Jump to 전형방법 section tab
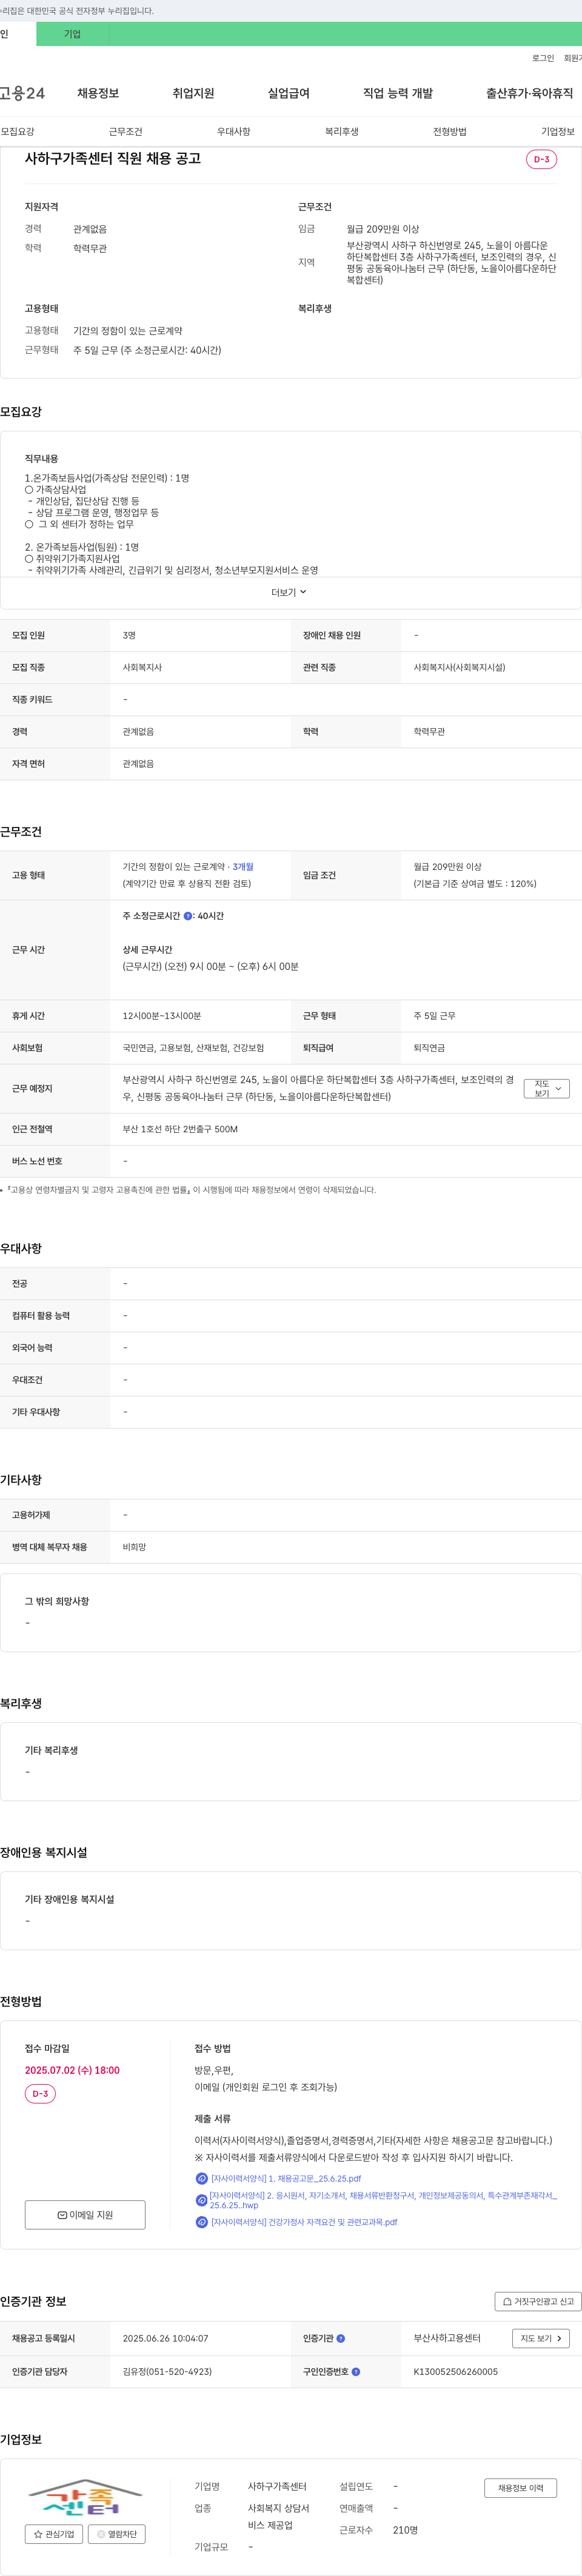 tap(450, 131)
